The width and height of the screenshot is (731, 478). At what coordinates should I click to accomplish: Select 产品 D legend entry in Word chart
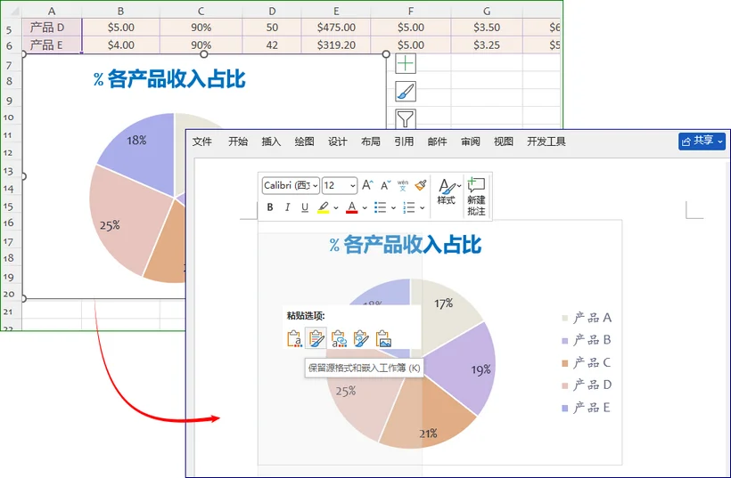coord(587,385)
